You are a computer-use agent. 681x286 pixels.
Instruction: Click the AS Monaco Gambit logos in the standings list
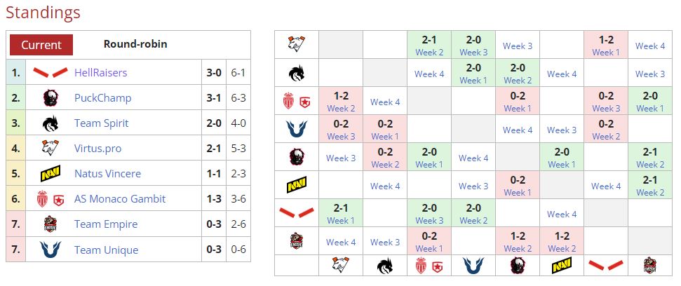tap(50, 199)
